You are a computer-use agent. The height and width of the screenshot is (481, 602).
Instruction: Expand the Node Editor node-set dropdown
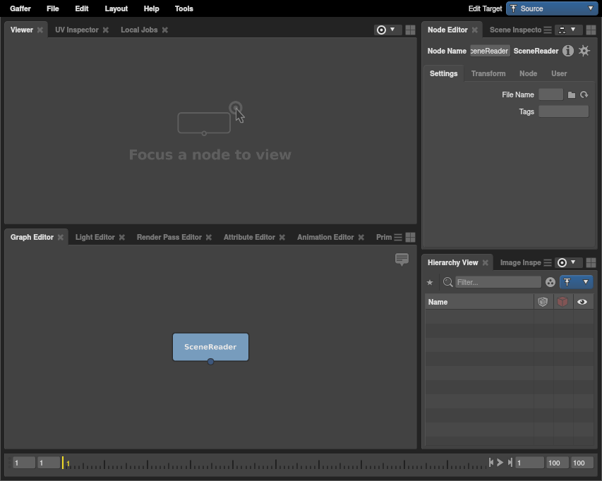point(567,30)
